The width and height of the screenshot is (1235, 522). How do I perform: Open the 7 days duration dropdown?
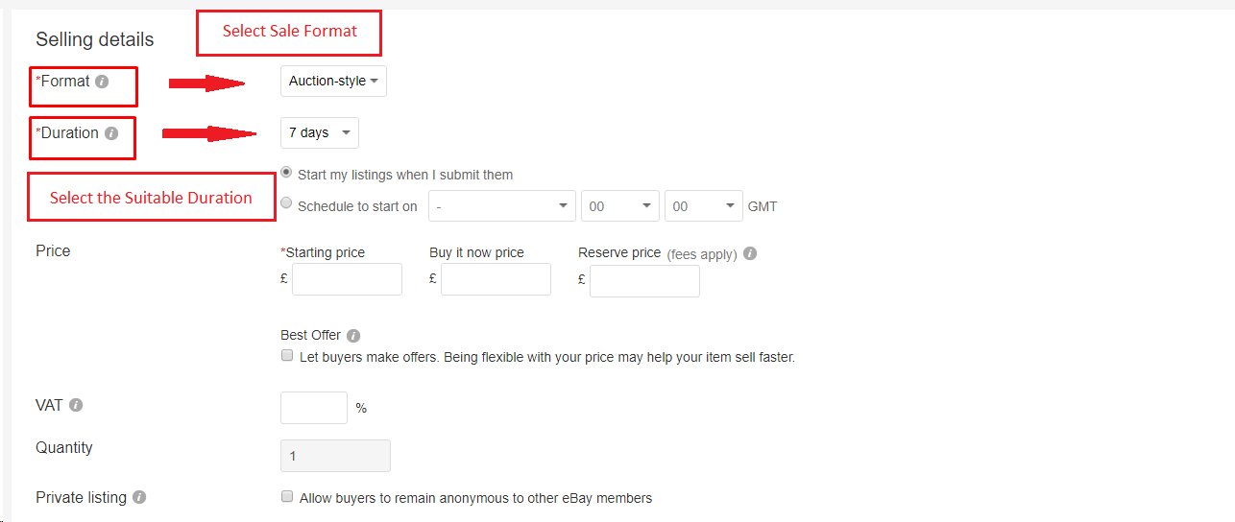coord(319,133)
